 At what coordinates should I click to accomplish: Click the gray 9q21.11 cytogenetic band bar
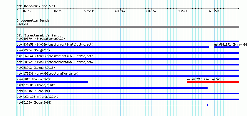point(128,27)
